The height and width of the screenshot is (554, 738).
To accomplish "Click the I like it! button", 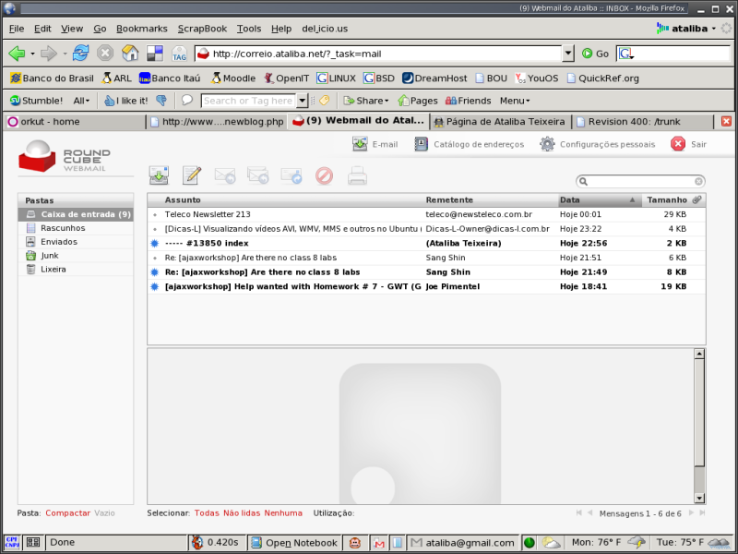I will tap(126, 101).
